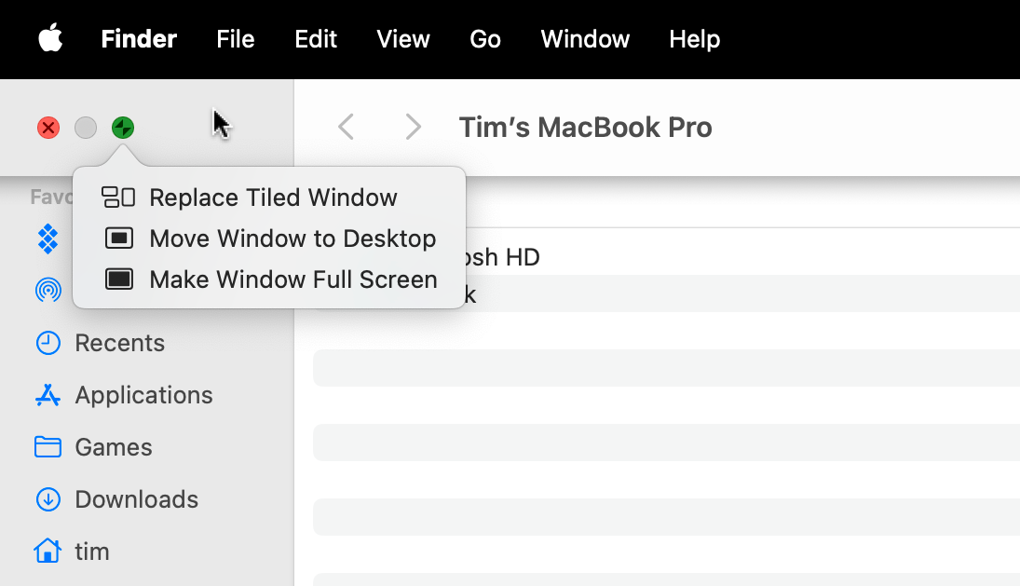Choose Replace Tiled Window from the popup
The width and height of the screenshot is (1020, 586).
[x=273, y=198]
